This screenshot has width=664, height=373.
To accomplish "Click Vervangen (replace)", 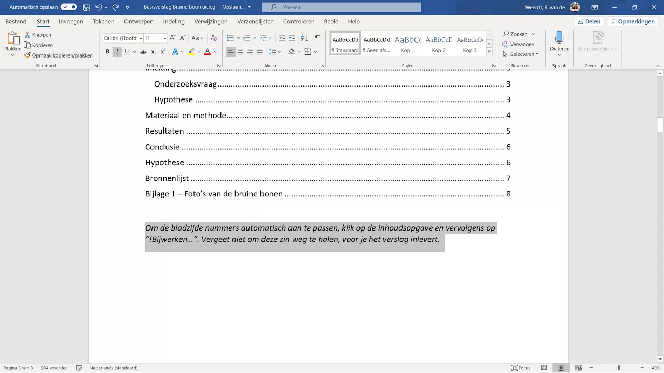I will click(x=518, y=44).
